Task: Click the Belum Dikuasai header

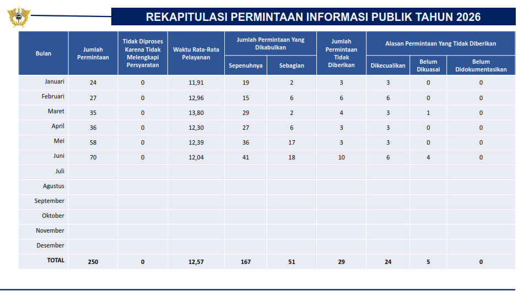Action: coord(428,65)
